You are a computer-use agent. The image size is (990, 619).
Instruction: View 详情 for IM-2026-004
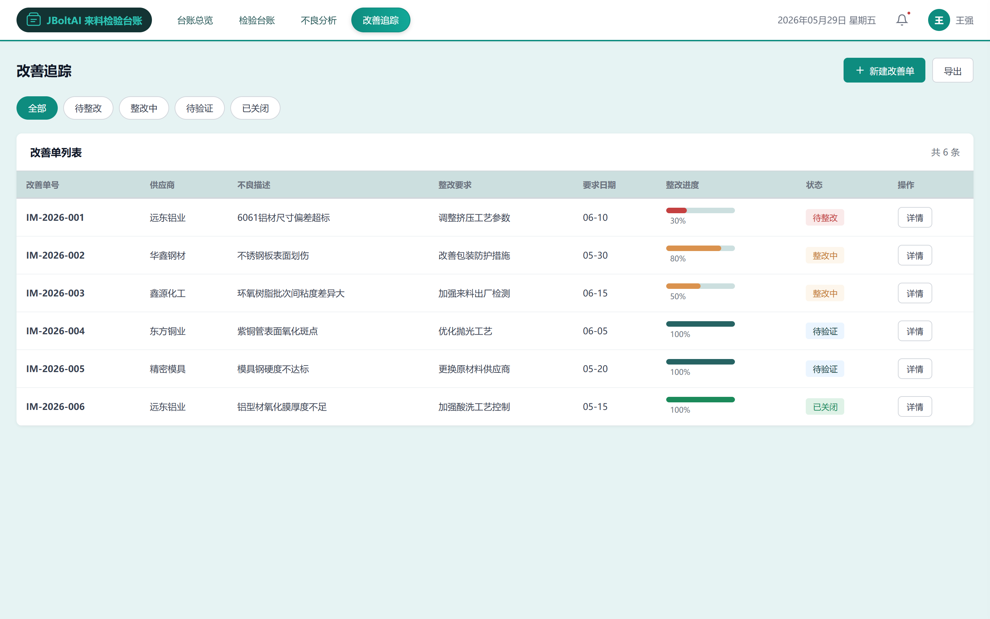pos(915,331)
